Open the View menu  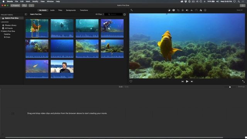coord(42,2)
